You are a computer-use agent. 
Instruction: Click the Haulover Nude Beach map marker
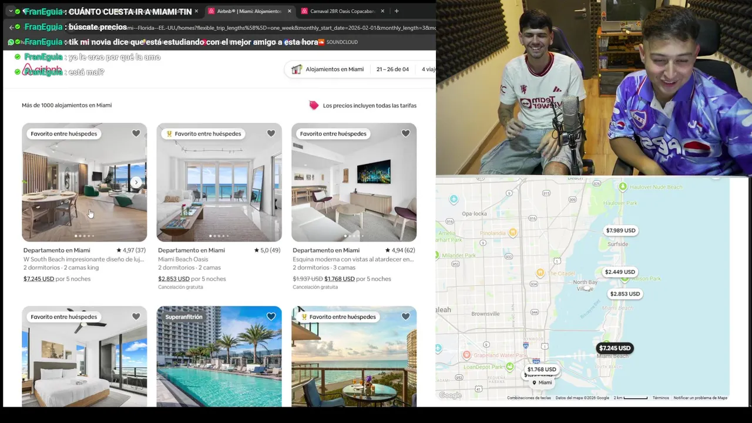pyautogui.click(x=623, y=187)
